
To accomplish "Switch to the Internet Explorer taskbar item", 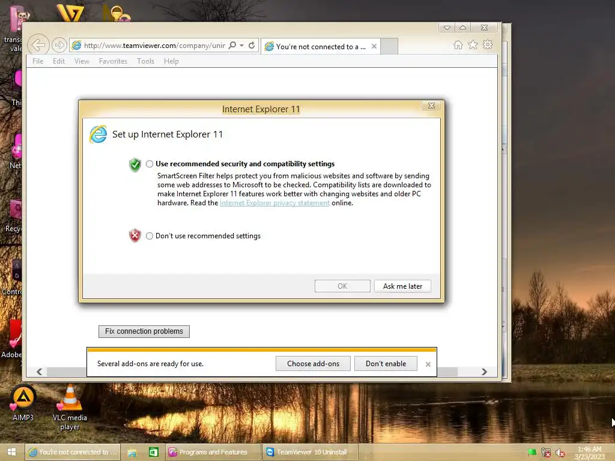I will tap(73, 452).
